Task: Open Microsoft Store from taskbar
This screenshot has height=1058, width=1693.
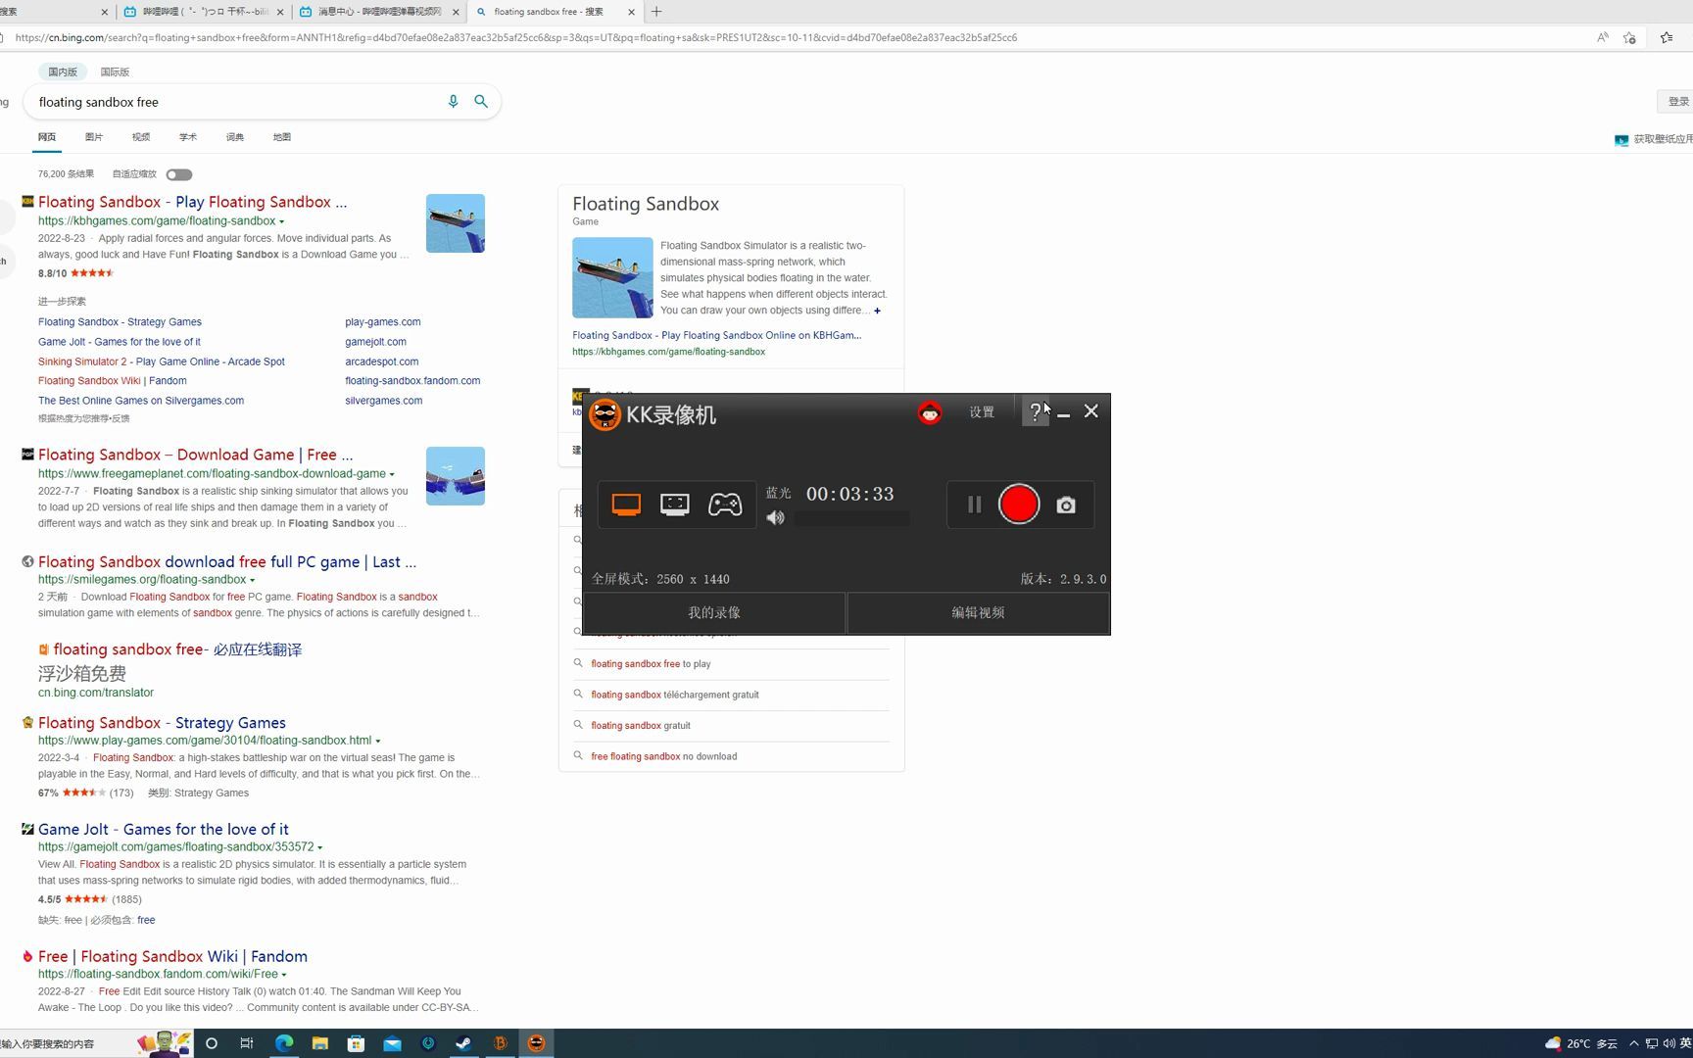Action: click(356, 1044)
